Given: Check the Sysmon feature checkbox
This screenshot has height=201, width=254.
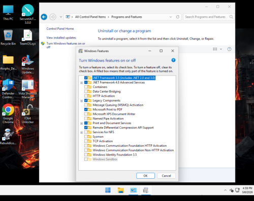Looking at the screenshot, I should [x=86, y=137].
